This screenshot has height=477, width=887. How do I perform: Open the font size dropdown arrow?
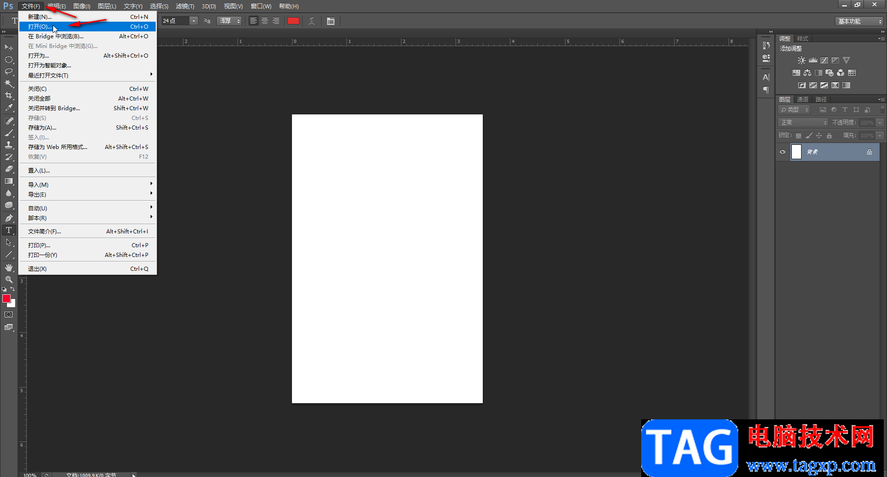[x=194, y=21]
